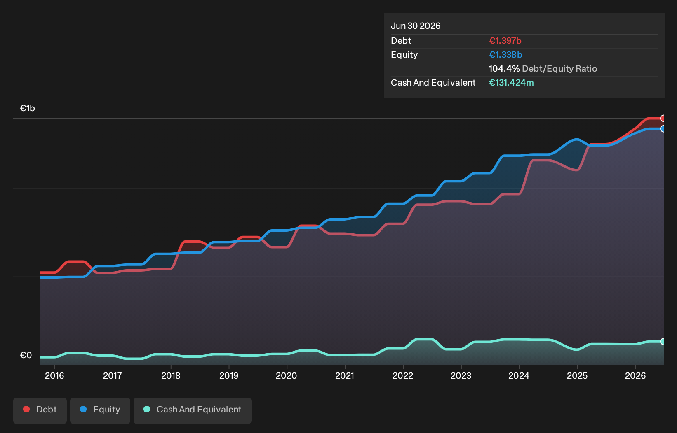The image size is (677, 433).
Task: Click the 2018 x-axis label
Action: (x=171, y=375)
